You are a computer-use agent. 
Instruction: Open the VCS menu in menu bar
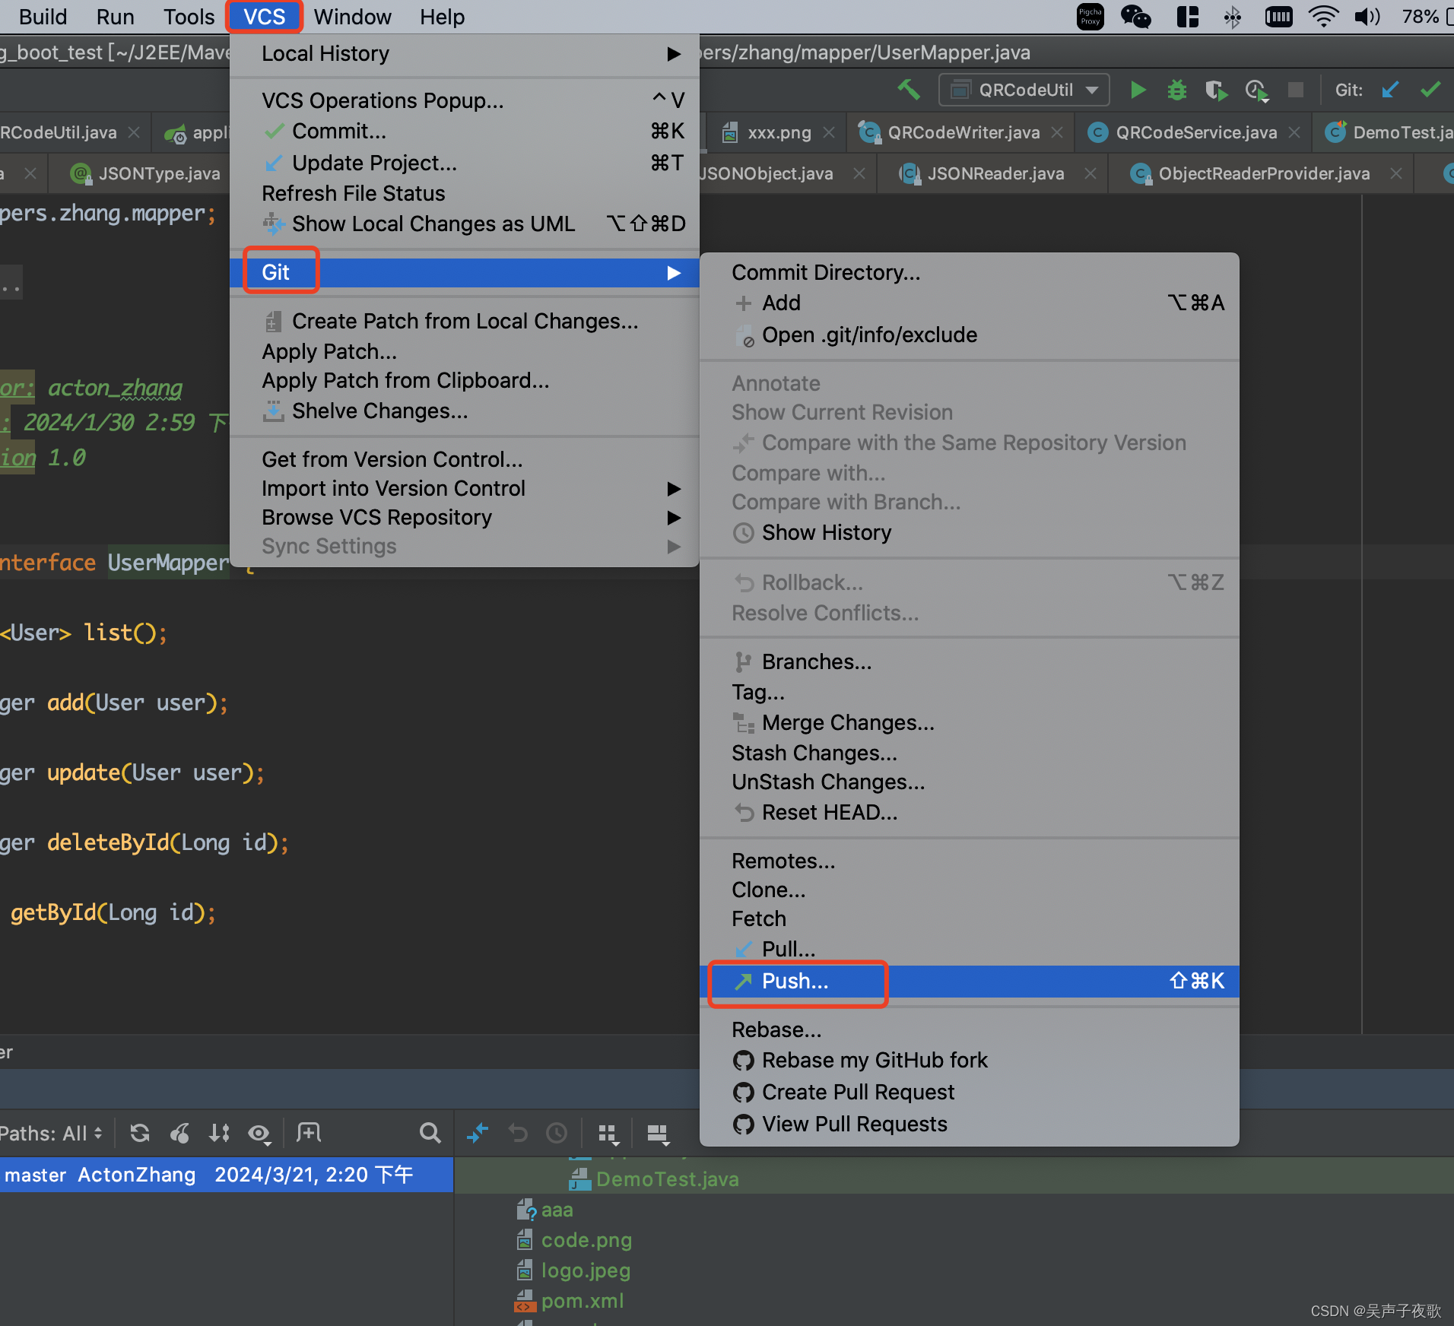click(264, 16)
